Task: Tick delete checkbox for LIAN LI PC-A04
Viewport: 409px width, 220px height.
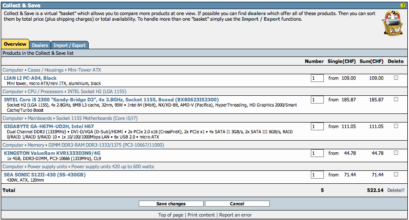Action: pos(396,78)
